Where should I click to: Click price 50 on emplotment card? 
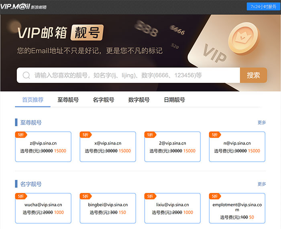tap(251, 217)
